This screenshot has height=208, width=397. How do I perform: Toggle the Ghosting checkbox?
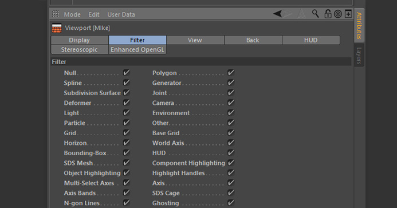(x=231, y=203)
